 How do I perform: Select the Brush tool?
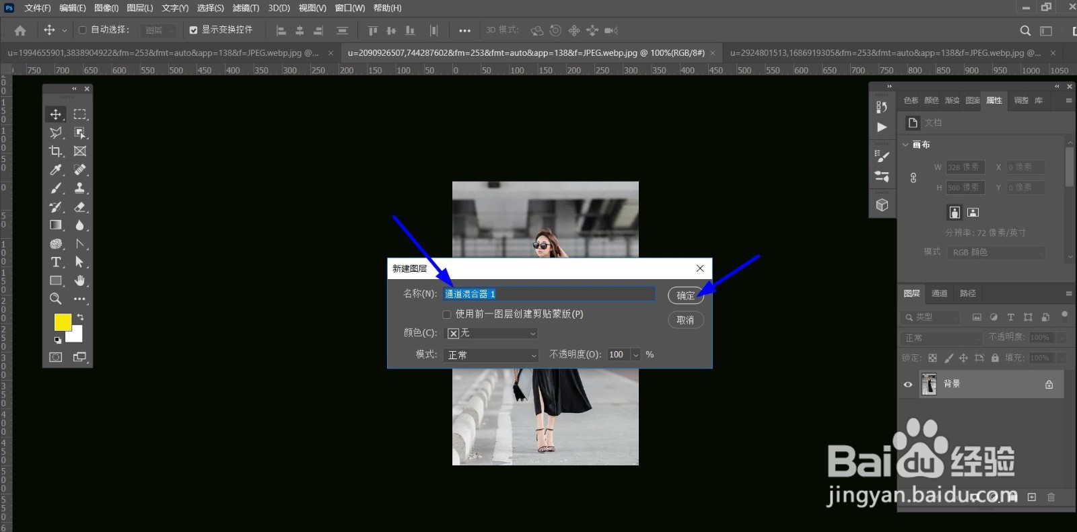[x=56, y=188]
